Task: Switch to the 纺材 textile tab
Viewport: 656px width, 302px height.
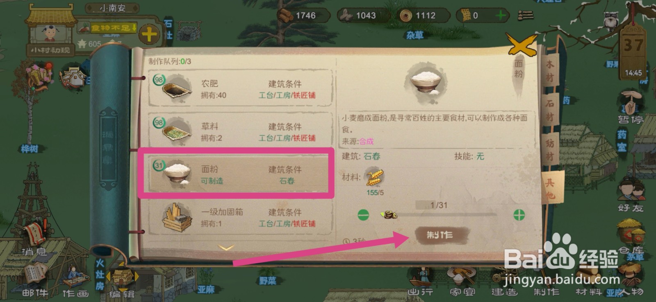Action: pyautogui.click(x=550, y=149)
